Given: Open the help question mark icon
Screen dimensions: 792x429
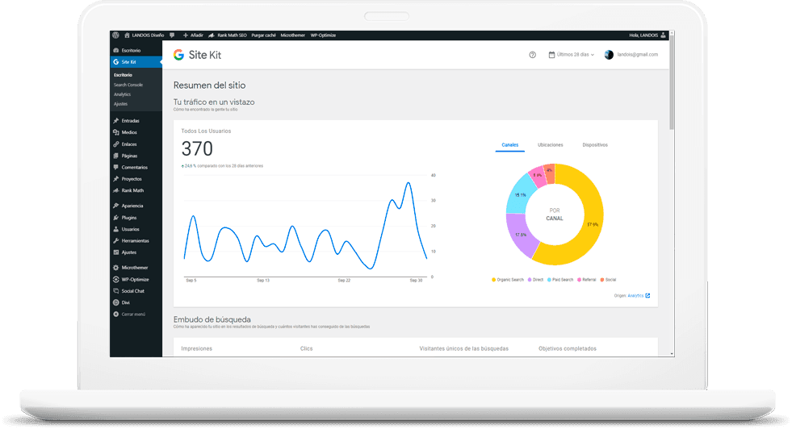Looking at the screenshot, I should 532,55.
